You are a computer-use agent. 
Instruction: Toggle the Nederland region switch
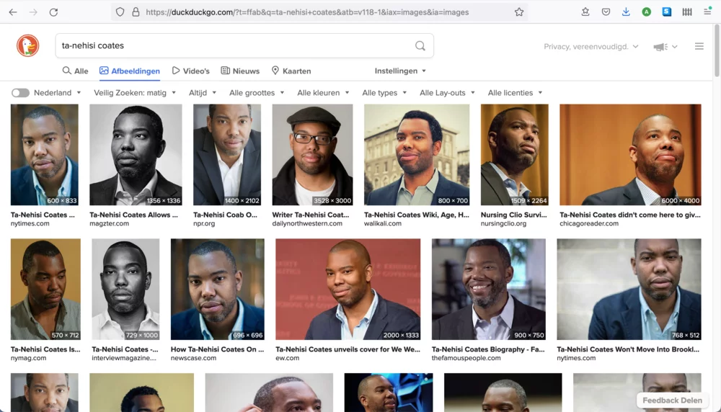[x=20, y=93]
